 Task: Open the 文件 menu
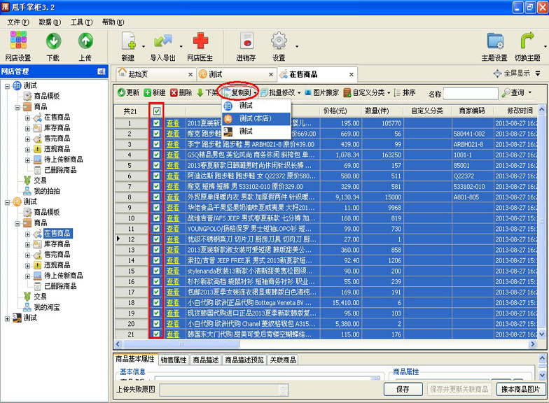point(18,22)
